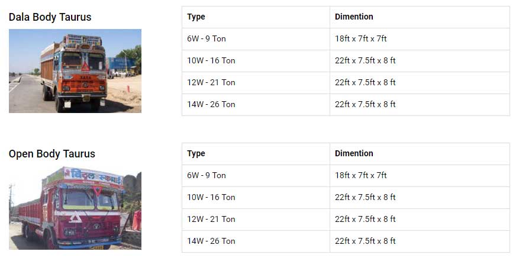Click "18ft x 7ft x 7ft" in Open Body table
The width and height of the screenshot is (516, 261).
click(360, 176)
